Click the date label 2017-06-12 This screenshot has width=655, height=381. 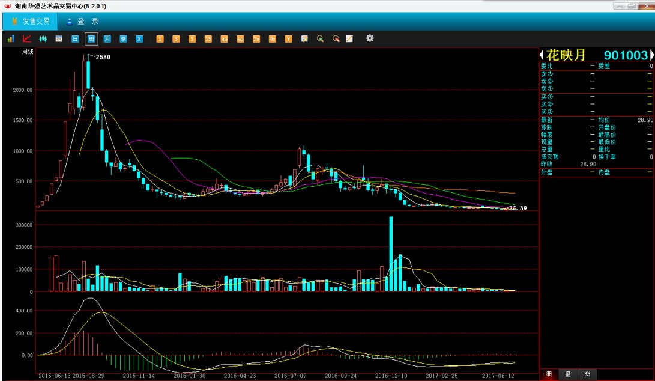point(498,376)
